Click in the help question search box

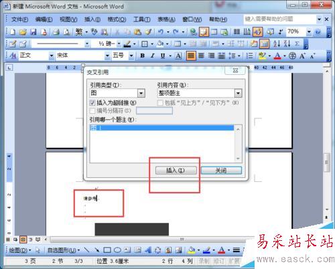tap(279, 19)
